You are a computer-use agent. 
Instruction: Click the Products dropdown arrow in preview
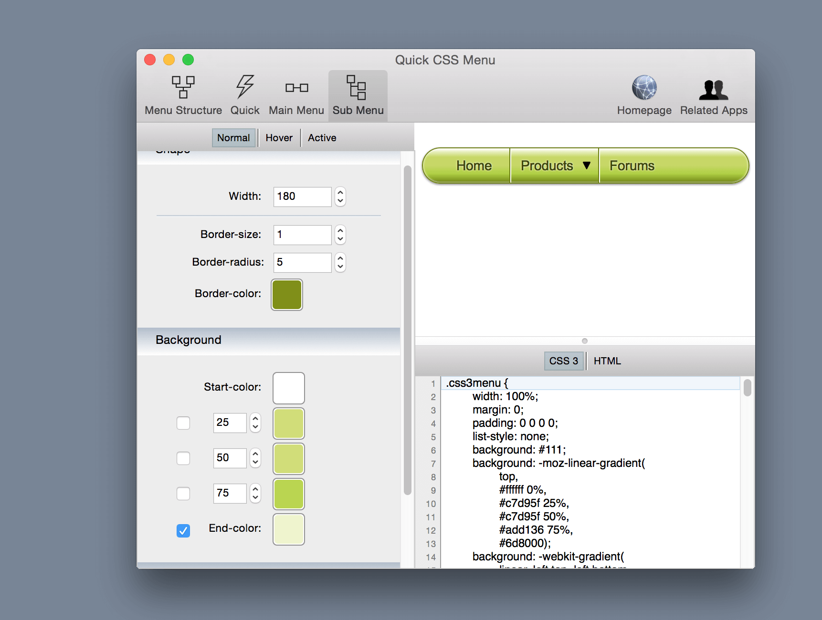[587, 165]
